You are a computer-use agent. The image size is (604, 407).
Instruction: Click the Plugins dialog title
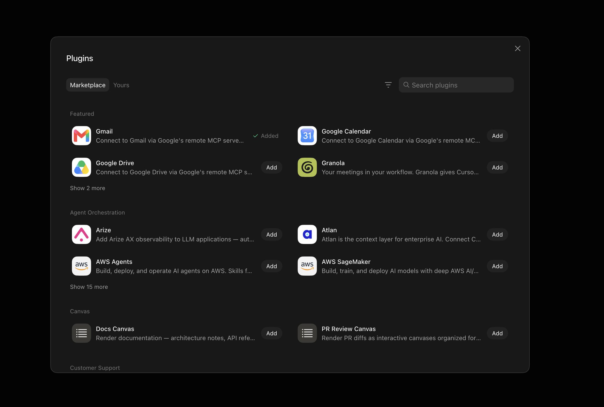(x=80, y=58)
